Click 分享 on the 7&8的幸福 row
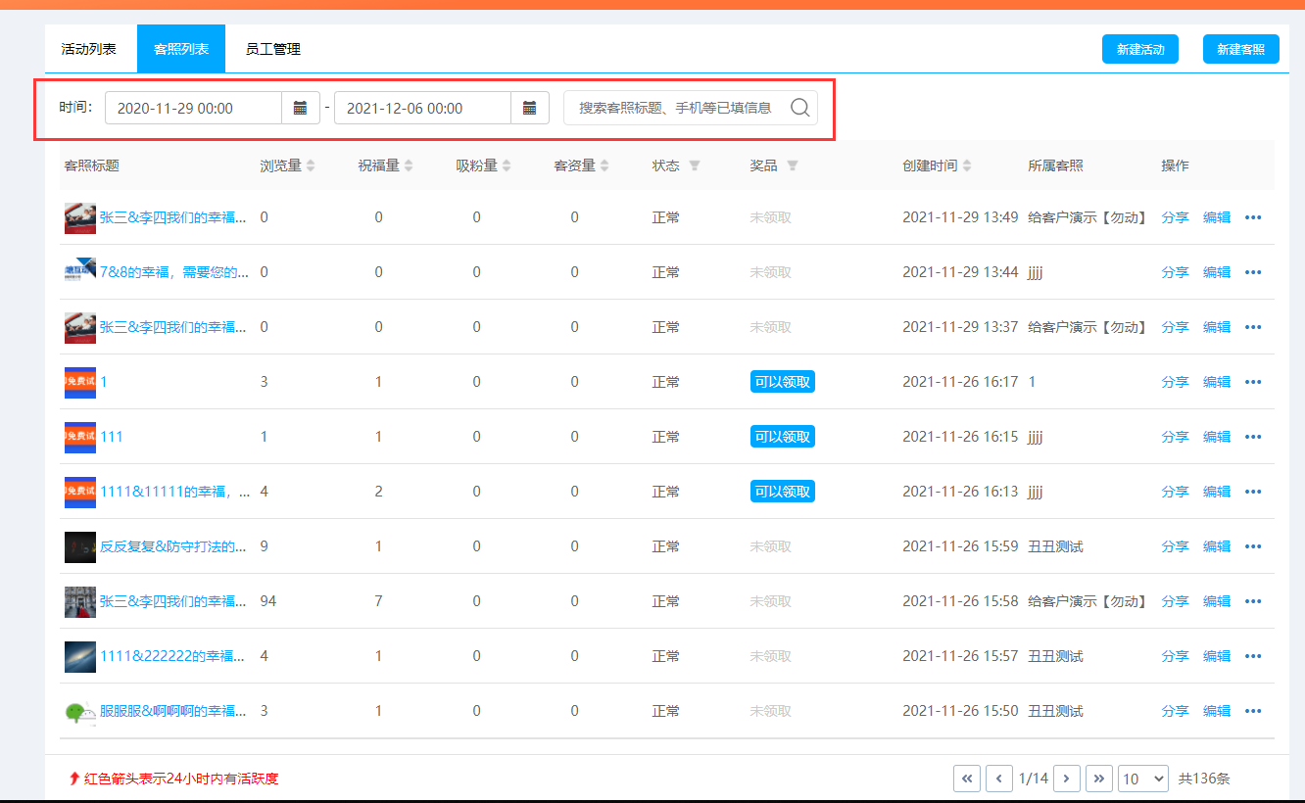1305x803 pixels. (1175, 272)
